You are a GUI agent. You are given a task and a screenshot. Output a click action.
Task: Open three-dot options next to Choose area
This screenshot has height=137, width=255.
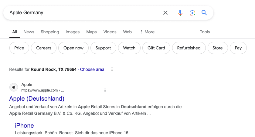pyautogui.click(x=112, y=69)
